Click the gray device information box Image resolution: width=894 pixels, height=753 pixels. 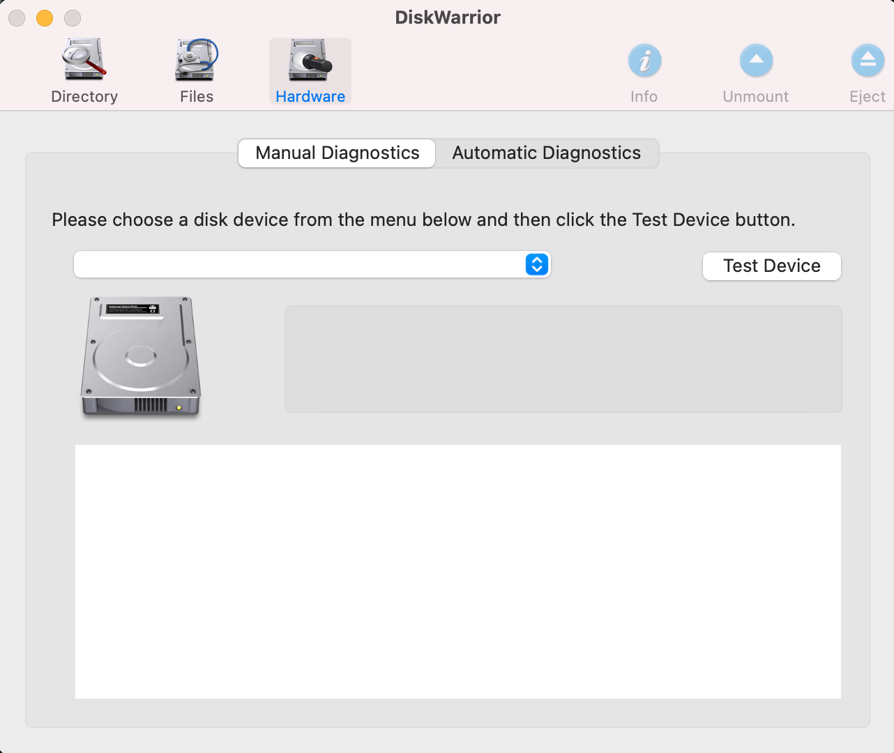tap(563, 358)
